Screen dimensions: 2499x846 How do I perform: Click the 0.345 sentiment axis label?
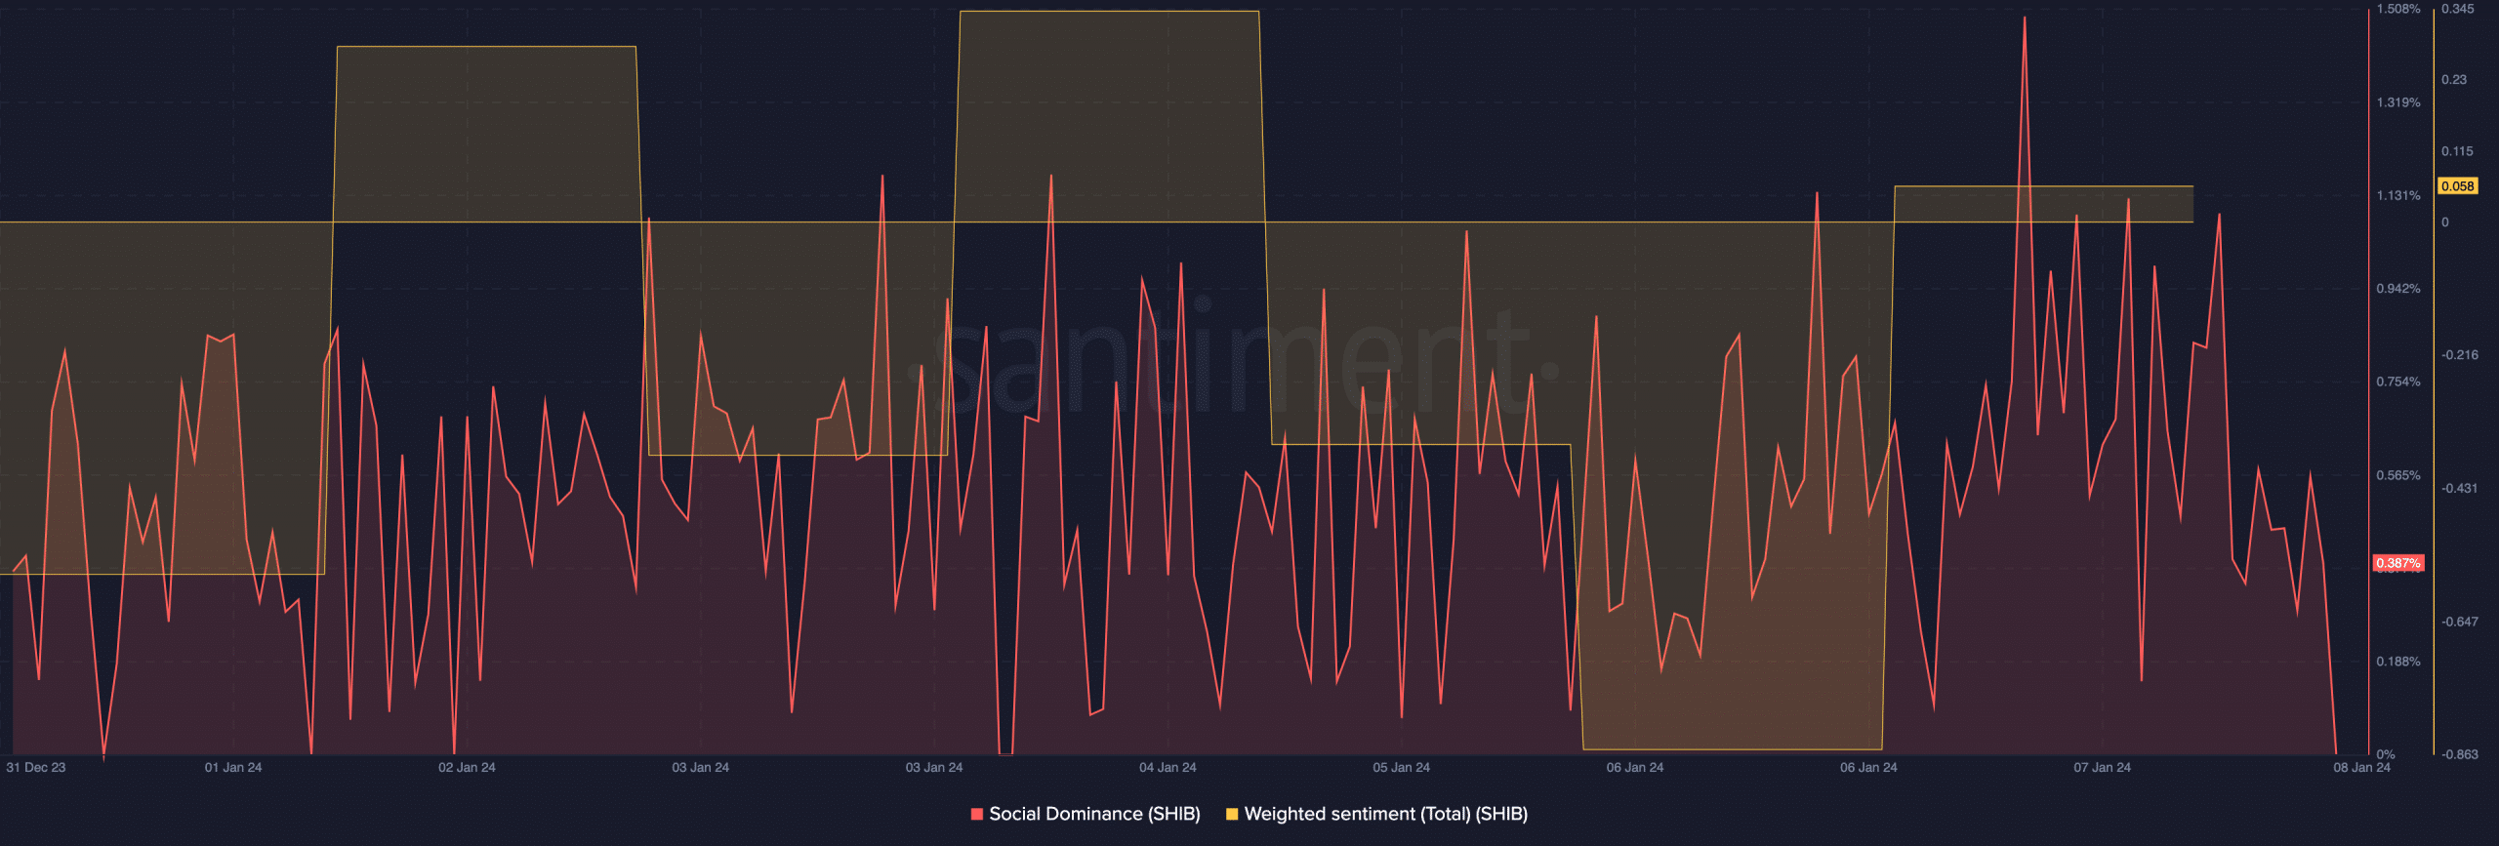(2457, 9)
